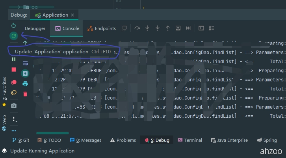Pause the running program
286x158 pixels.
tap(14, 59)
